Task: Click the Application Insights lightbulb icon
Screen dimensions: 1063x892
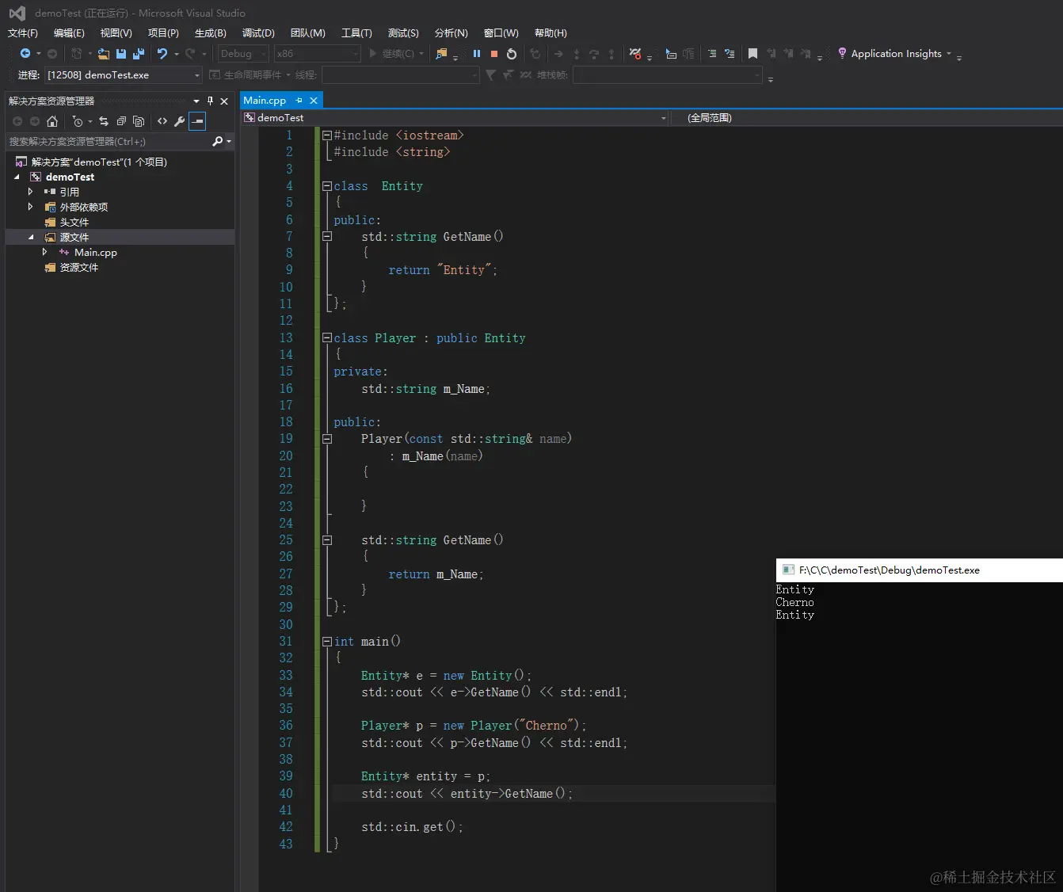Action: coord(842,53)
